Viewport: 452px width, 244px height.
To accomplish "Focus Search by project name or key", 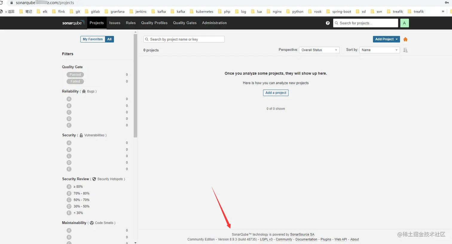I will [x=184, y=39].
